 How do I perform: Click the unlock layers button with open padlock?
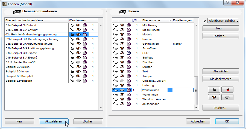[214, 90]
